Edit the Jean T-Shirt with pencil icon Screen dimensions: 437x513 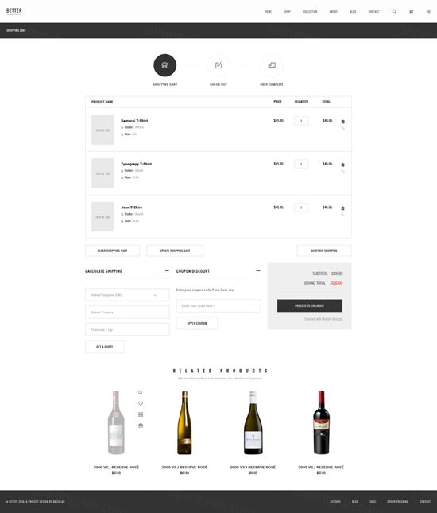pos(343,215)
